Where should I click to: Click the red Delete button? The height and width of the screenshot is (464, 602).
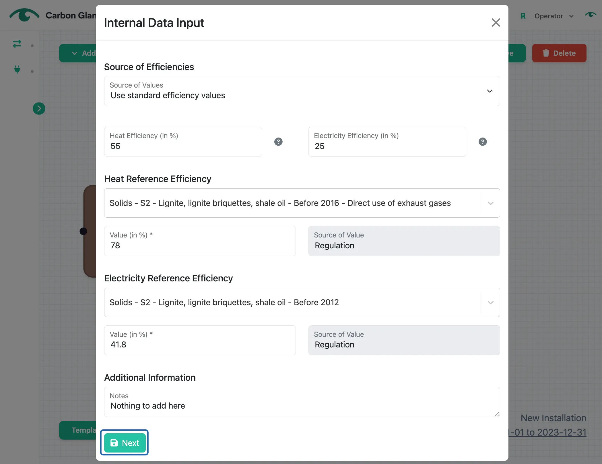tap(559, 53)
